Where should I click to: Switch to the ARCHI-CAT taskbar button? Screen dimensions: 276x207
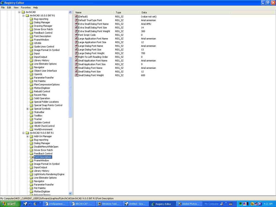click(83, 204)
